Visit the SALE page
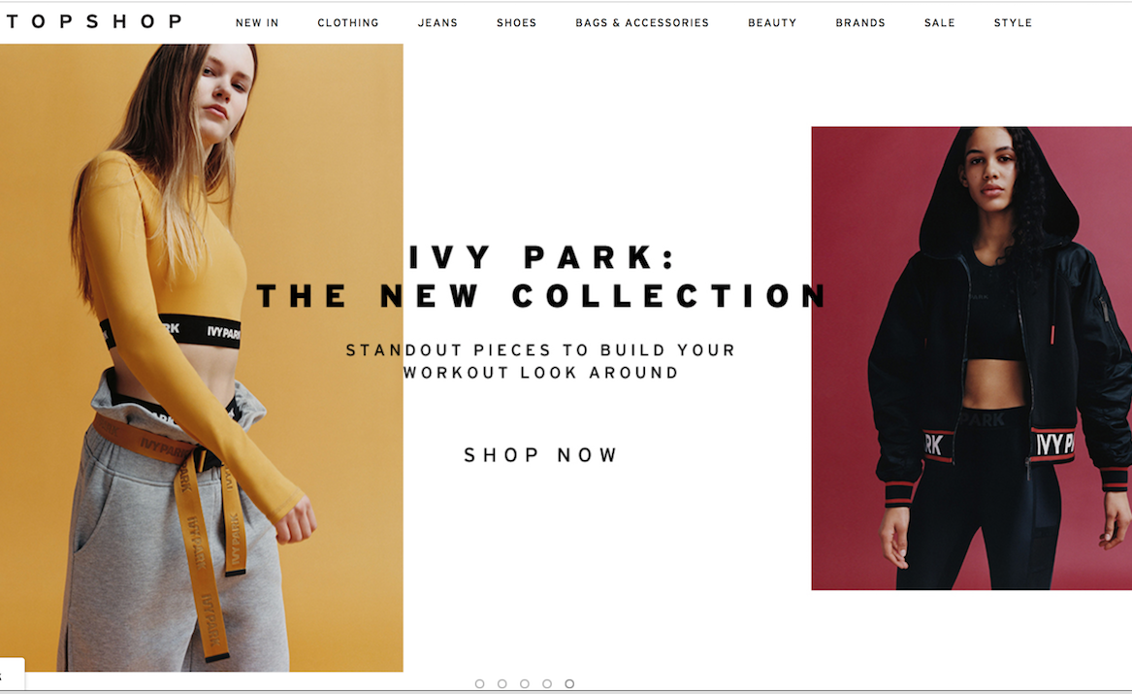 click(939, 23)
